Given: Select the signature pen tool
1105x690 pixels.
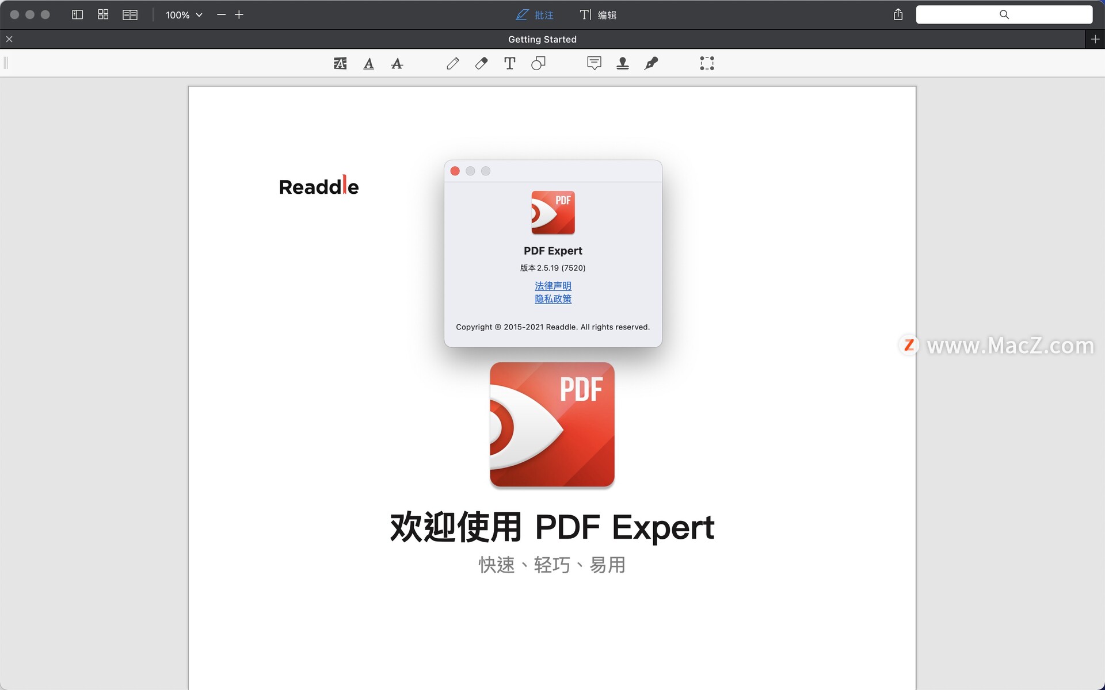Looking at the screenshot, I should click(x=651, y=63).
